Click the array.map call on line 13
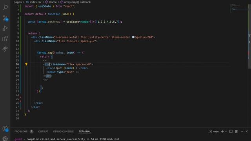The height and width of the screenshot is (141, 251). pos(45,52)
